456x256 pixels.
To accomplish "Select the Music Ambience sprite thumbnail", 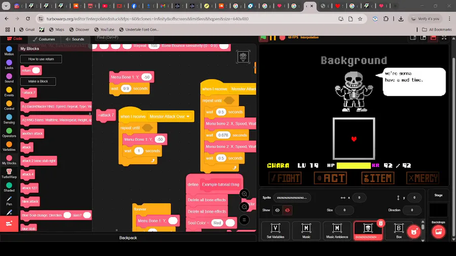I will pyautogui.click(x=337, y=231).
